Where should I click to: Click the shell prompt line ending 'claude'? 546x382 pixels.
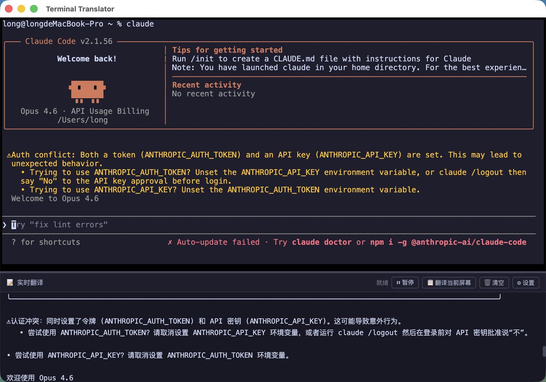78,24
